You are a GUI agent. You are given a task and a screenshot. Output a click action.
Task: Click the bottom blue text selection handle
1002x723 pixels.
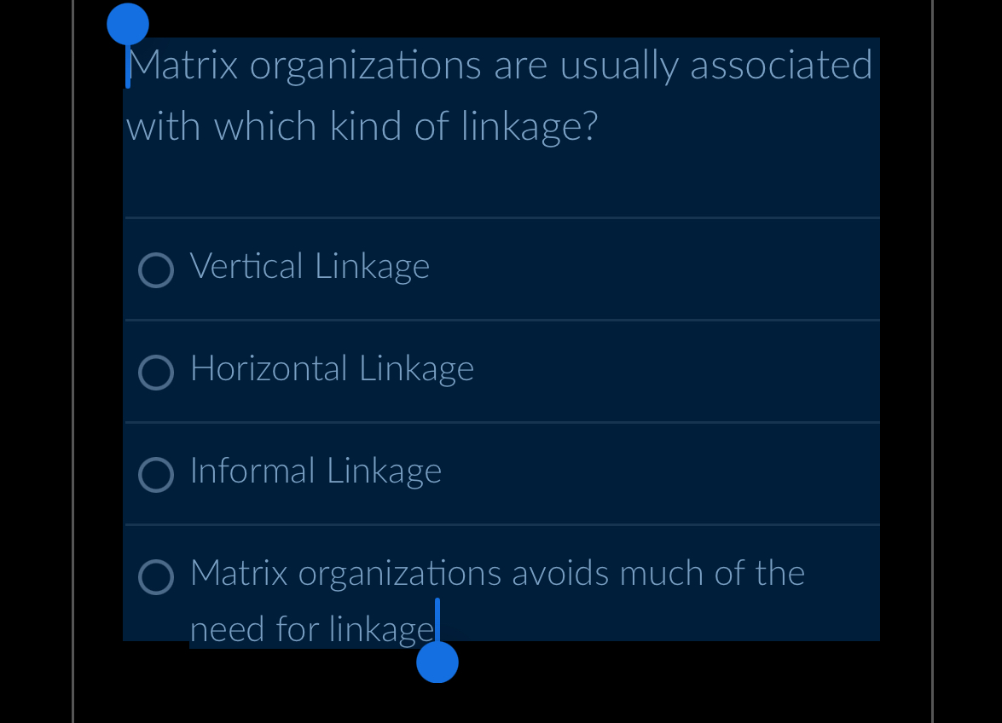click(437, 661)
